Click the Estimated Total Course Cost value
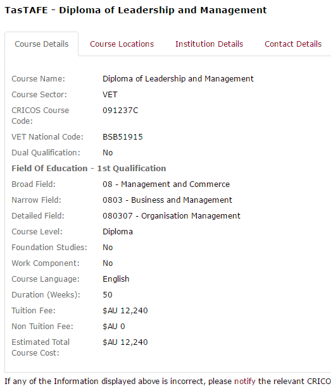 125,342
